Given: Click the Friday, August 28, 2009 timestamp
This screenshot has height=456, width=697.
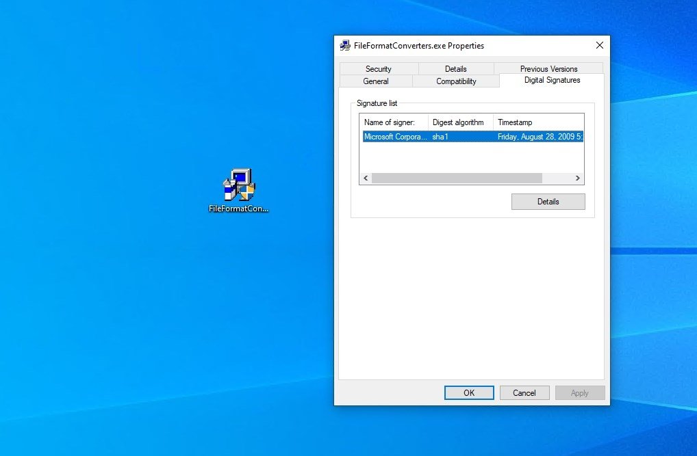Looking at the screenshot, I should (540, 137).
